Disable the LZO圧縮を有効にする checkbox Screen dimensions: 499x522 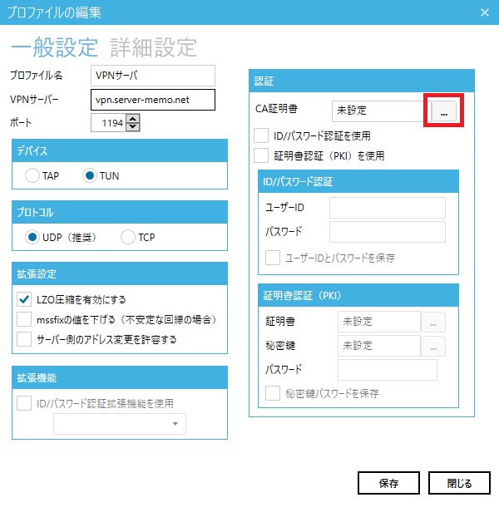click(x=24, y=299)
